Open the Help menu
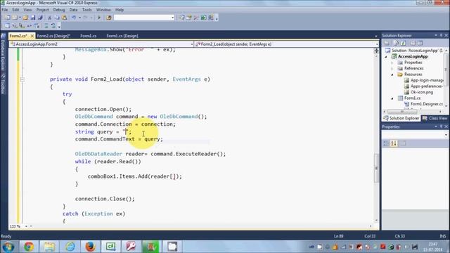Screen dimensions: 450x253 click(120, 10)
